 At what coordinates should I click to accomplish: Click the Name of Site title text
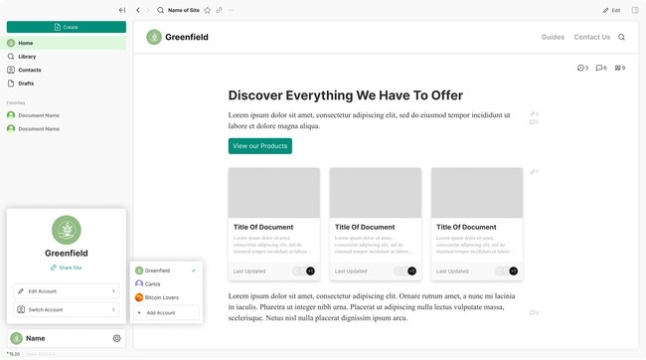click(183, 10)
